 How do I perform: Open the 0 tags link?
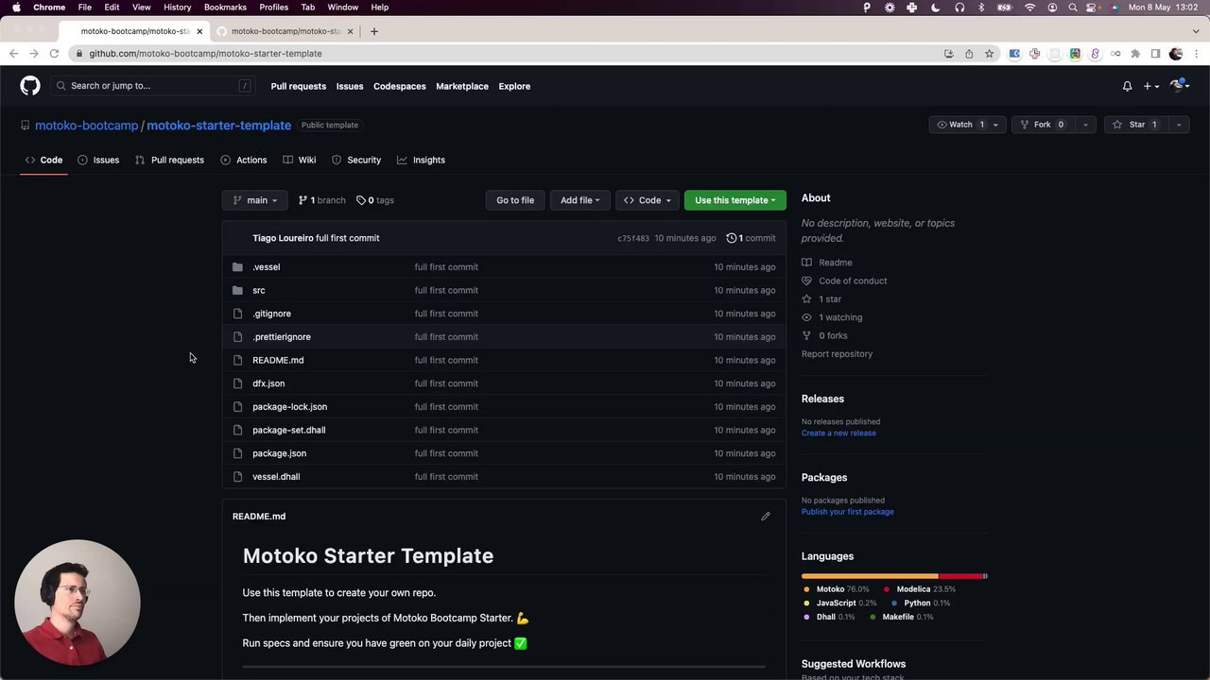375,200
